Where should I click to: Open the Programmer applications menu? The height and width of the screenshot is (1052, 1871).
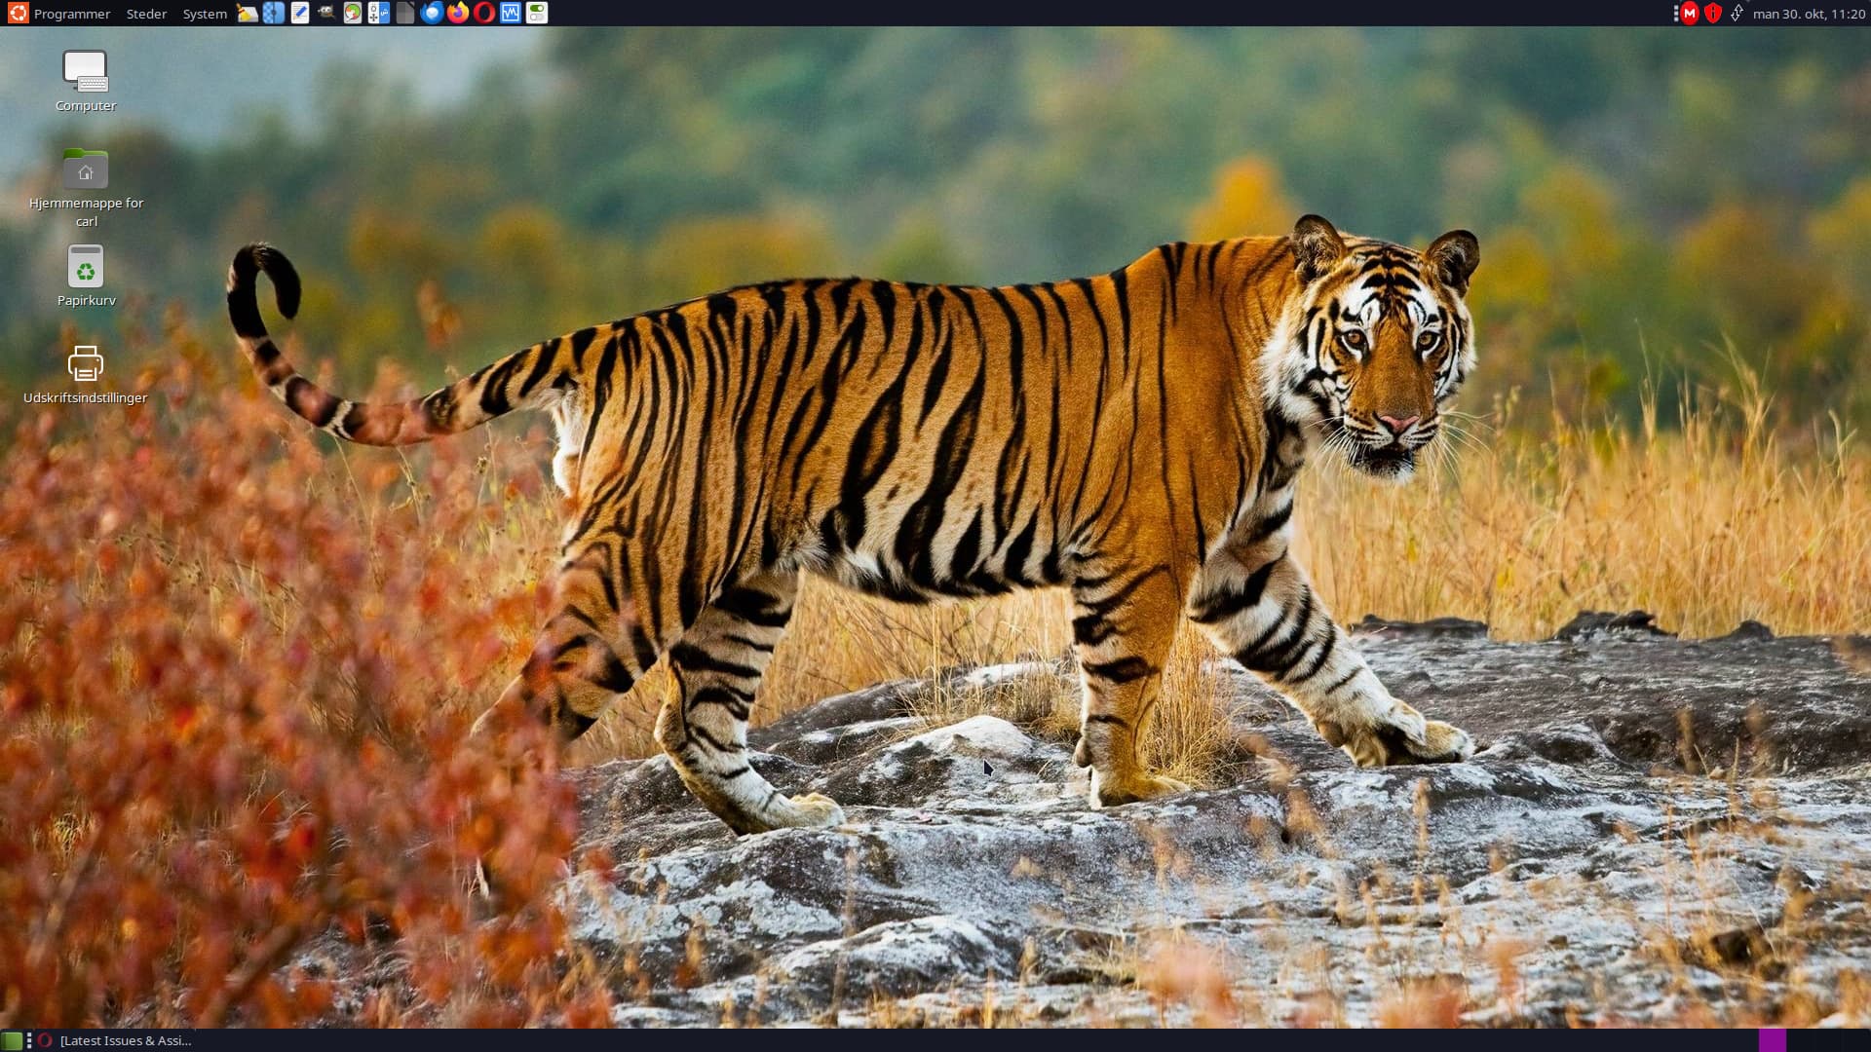71,14
